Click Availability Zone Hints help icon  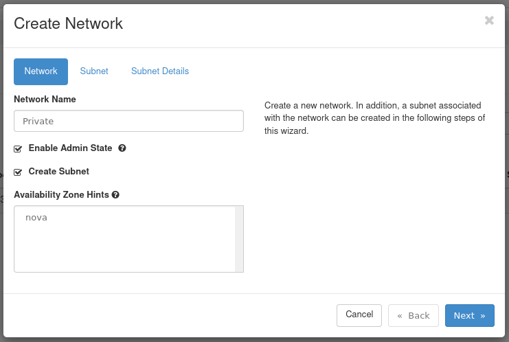click(115, 195)
